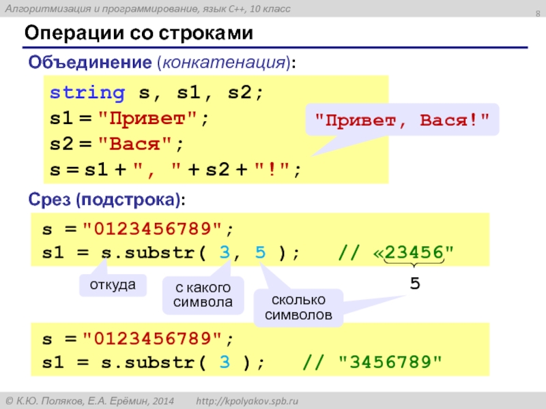
Task: Click the concatenation line s = s1 + ", " + s2 + "!";
Action: pyautogui.click(x=175, y=170)
